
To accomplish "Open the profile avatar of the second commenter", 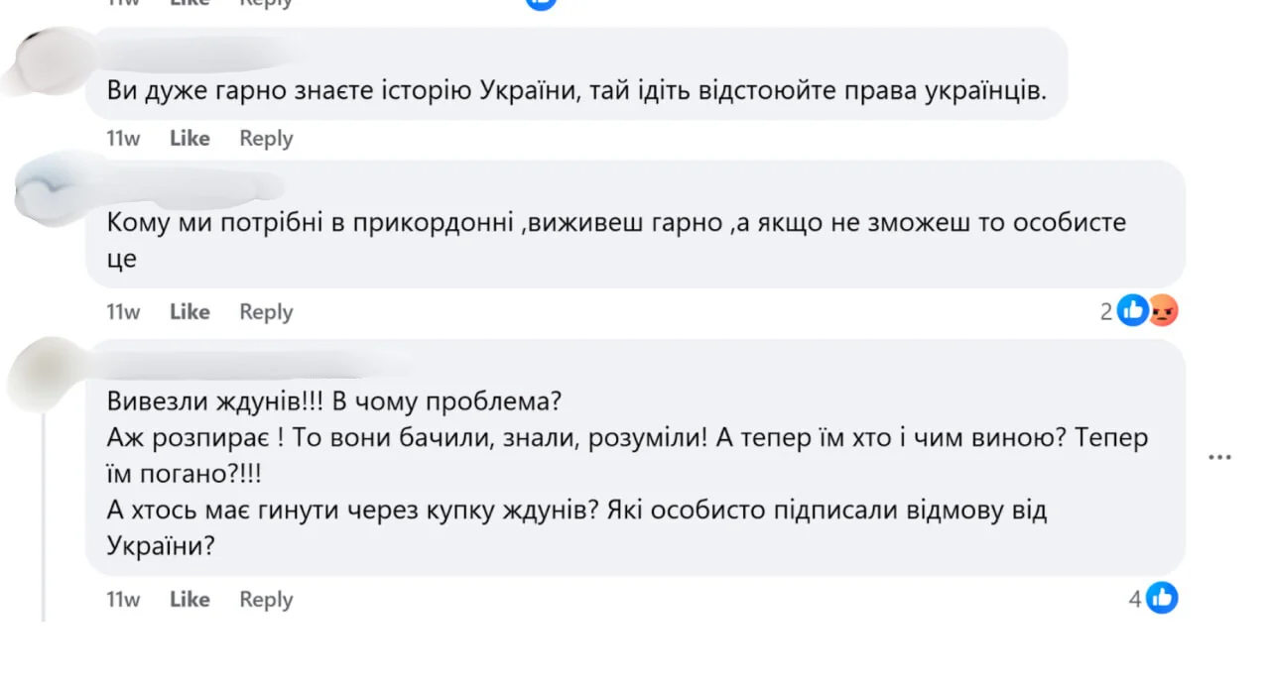I will (x=48, y=186).
